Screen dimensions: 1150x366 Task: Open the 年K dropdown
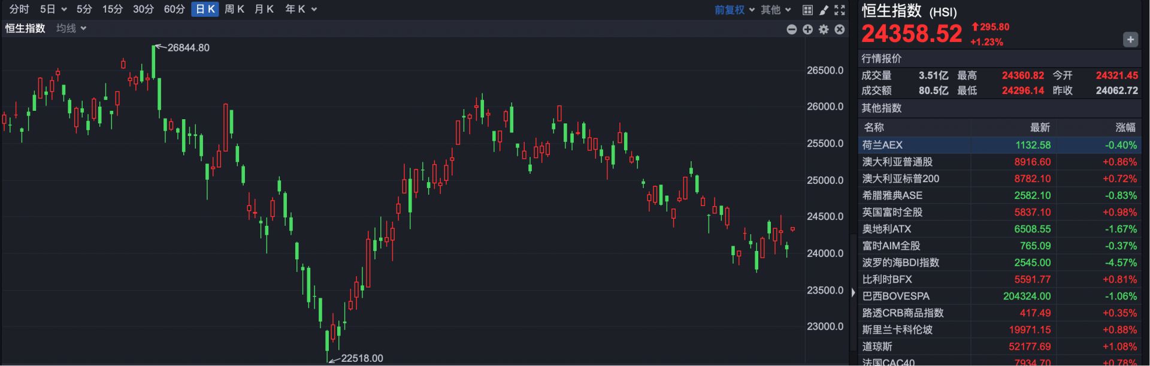point(301,9)
